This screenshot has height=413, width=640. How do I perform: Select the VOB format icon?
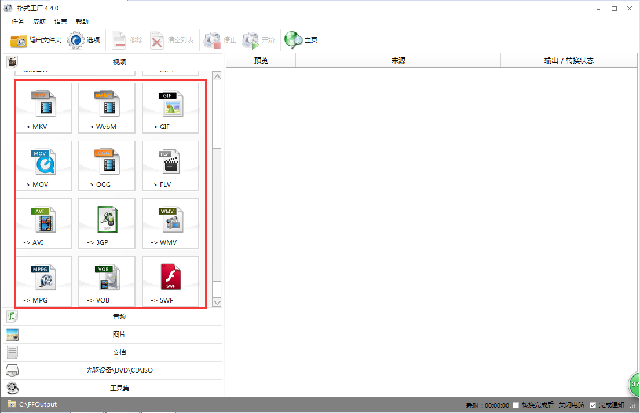[x=107, y=282]
